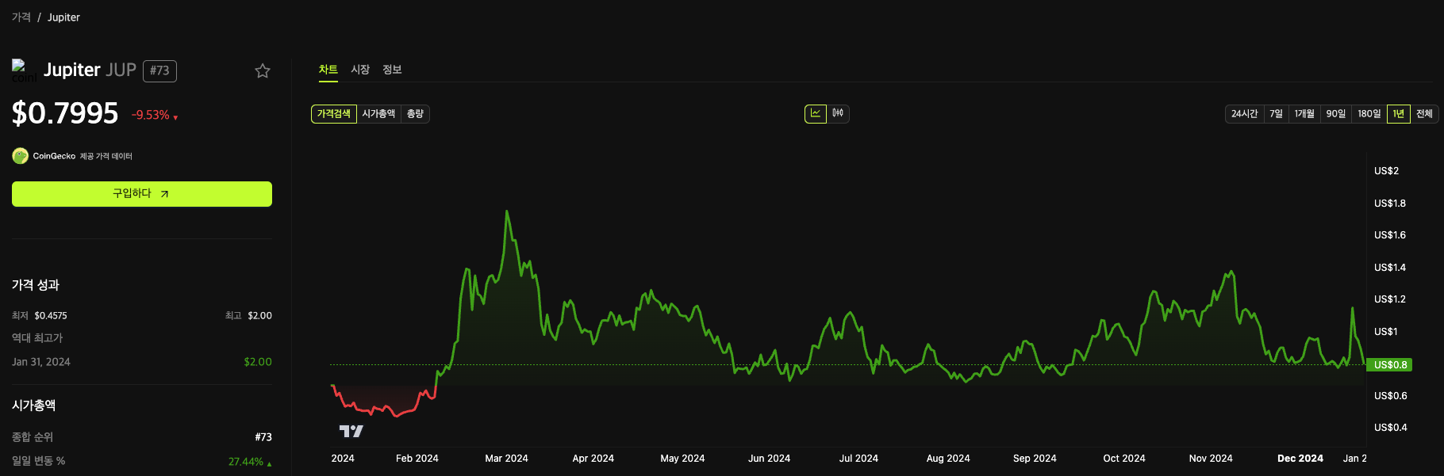Click the 역대 최고가 label

[x=37, y=338]
